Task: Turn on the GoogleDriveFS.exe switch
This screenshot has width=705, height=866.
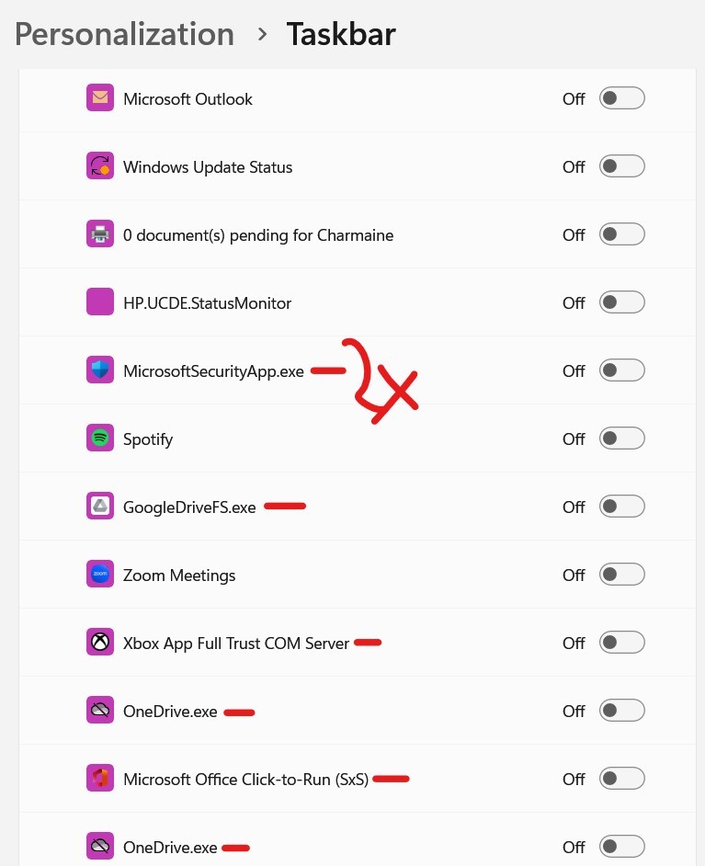Action: (x=621, y=506)
